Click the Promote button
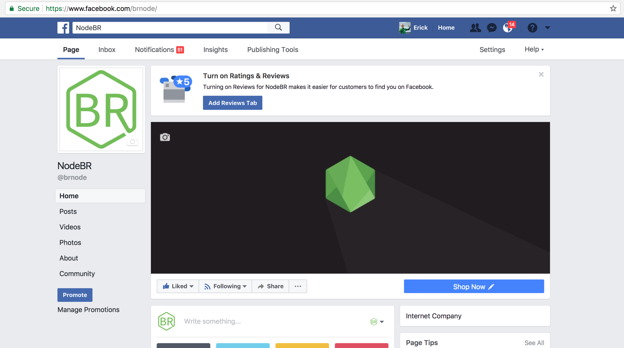 coord(75,295)
